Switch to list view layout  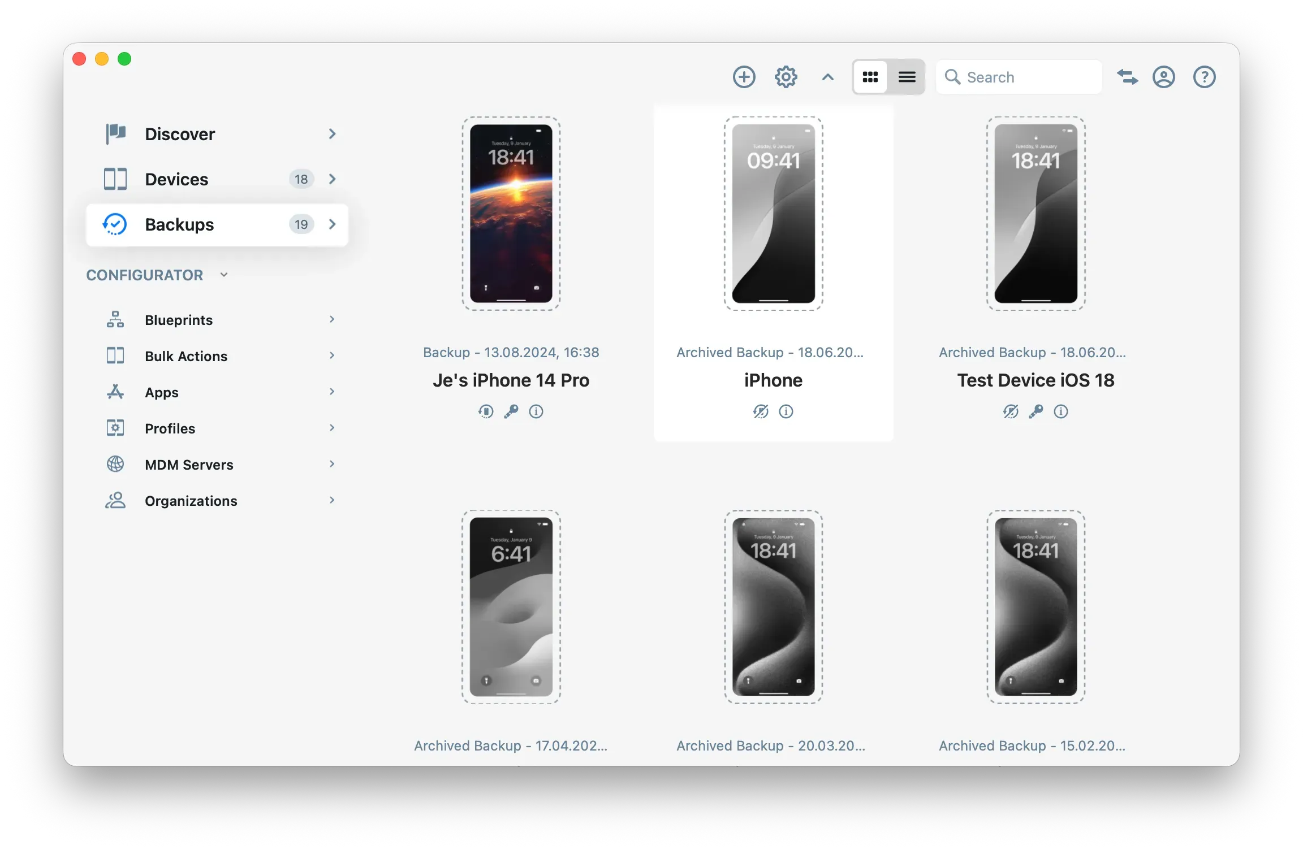click(x=907, y=76)
